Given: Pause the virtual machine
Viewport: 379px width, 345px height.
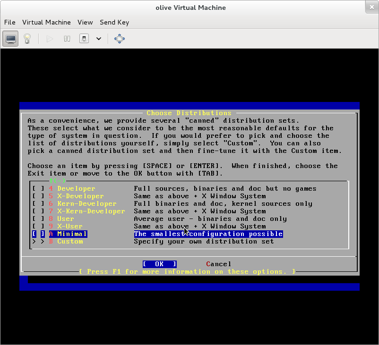Looking at the screenshot, I should (67, 39).
